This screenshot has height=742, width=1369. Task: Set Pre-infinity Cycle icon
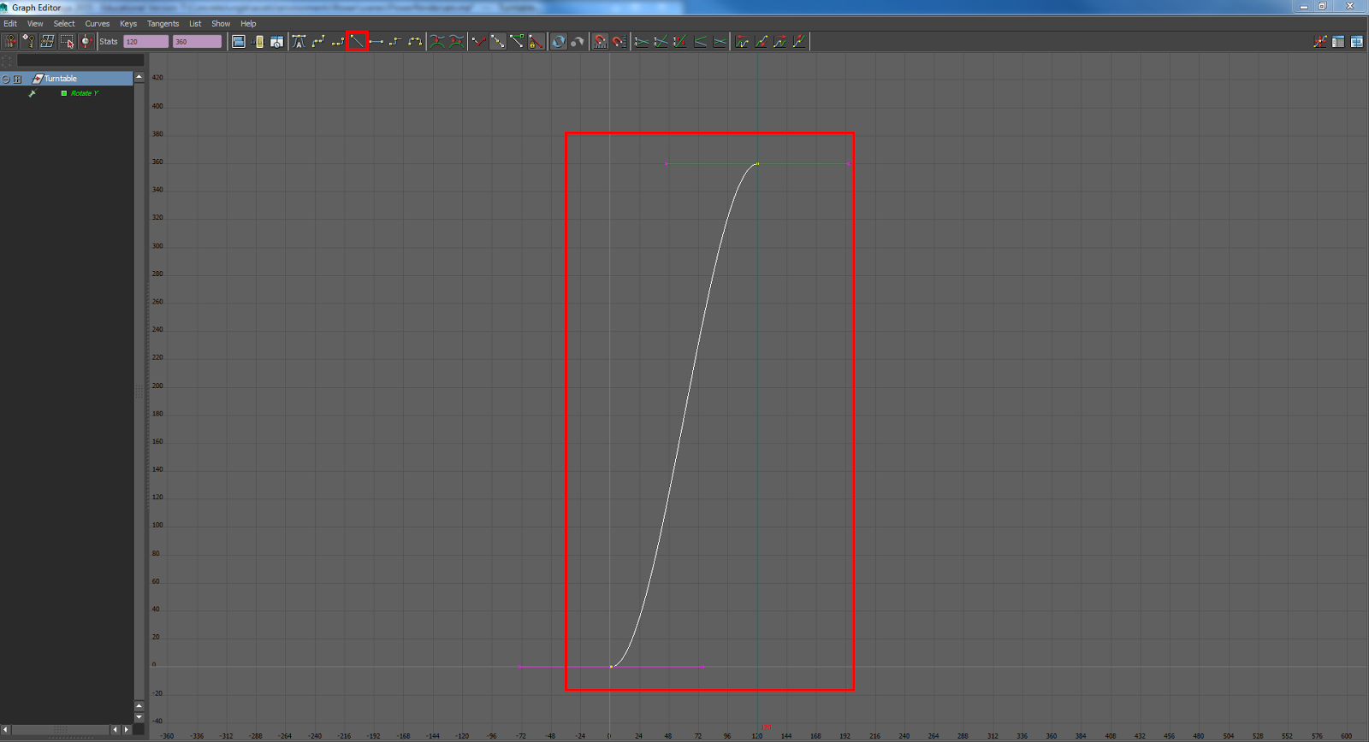(742, 41)
